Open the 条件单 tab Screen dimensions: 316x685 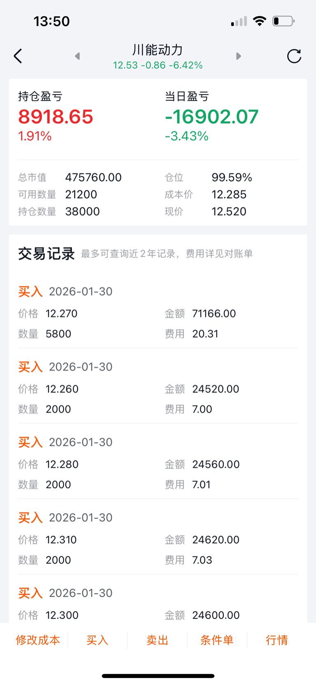pyautogui.click(x=217, y=640)
